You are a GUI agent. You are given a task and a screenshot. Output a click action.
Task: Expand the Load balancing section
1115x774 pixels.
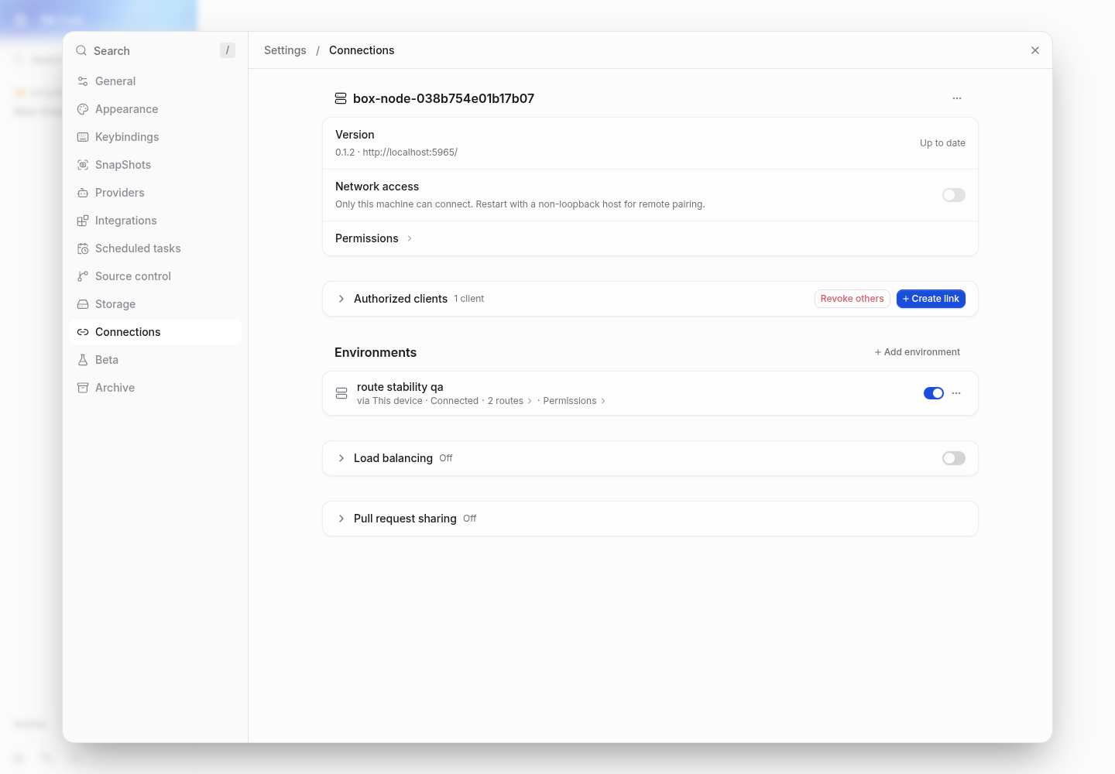point(341,458)
